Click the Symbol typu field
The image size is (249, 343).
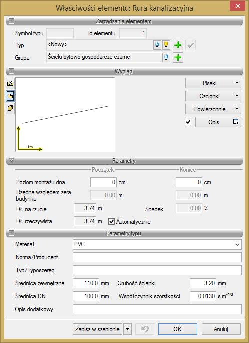[x=60, y=33]
